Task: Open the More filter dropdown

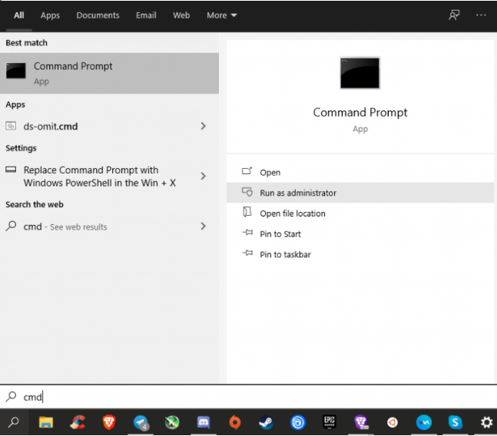Action: pyautogui.click(x=221, y=15)
